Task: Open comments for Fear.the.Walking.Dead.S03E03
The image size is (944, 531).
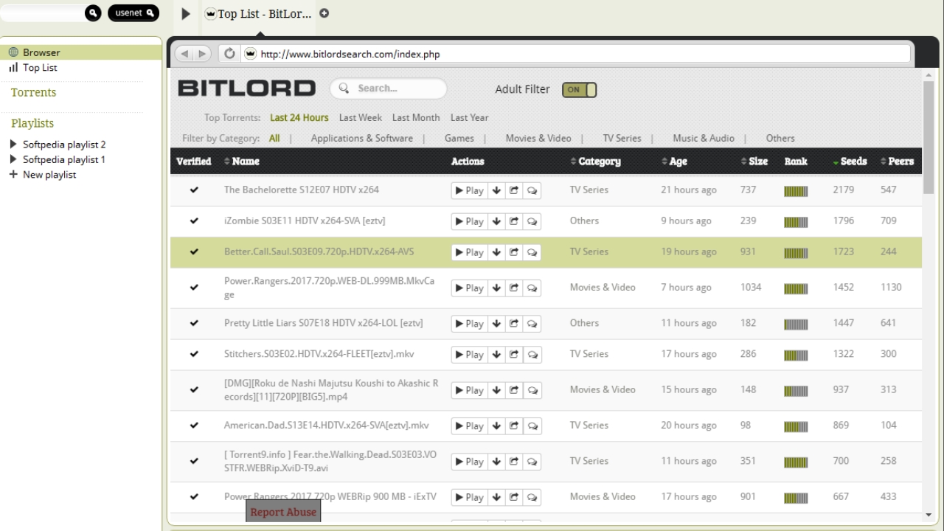Action: point(532,462)
